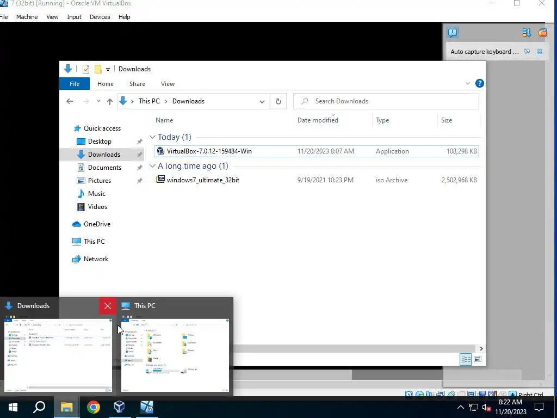The width and height of the screenshot is (557, 418).
Task: Open the Devices menu
Action: pyautogui.click(x=100, y=17)
